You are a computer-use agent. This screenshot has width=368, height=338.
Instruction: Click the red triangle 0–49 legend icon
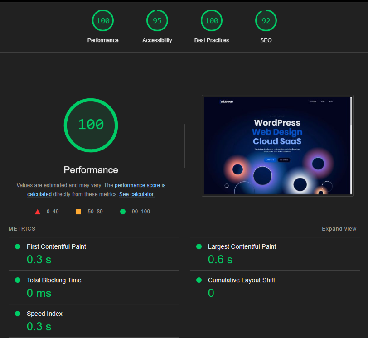click(x=38, y=212)
